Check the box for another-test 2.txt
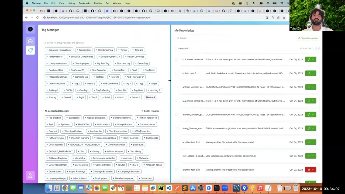345x194 pixels. [x=176, y=170]
